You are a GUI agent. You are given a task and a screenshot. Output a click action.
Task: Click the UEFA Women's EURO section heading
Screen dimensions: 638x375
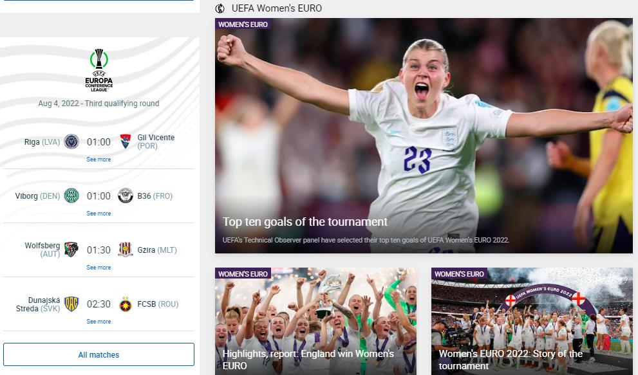point(277,8)
